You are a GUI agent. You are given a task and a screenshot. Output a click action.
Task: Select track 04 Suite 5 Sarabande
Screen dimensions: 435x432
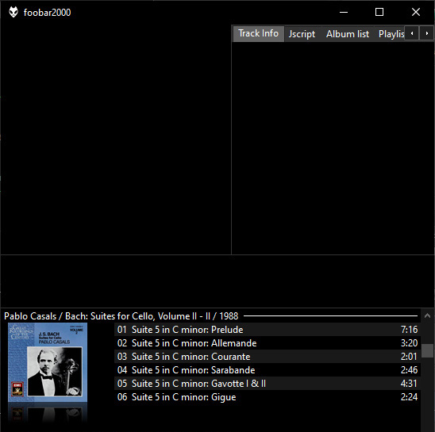(x=268, y=370)
